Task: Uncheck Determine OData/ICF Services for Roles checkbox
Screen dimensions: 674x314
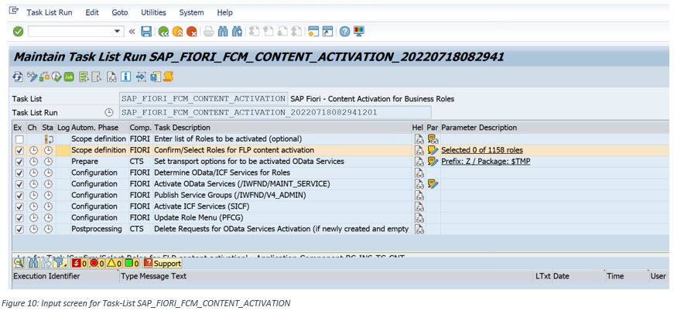Action: (19, 172)
